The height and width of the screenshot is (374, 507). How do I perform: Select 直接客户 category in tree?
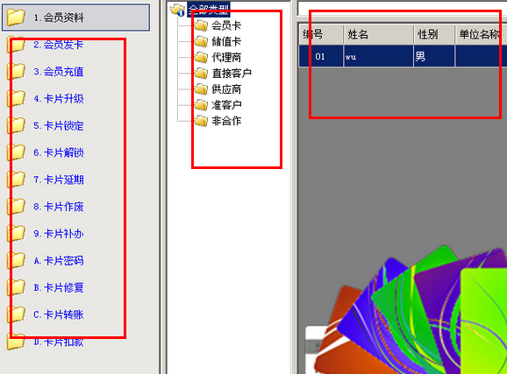pyautogui.click(x=232, y=74)
